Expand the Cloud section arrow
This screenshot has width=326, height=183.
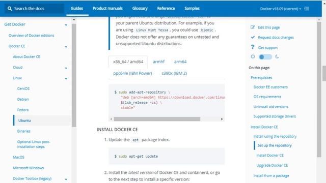[x=66, y=68]
